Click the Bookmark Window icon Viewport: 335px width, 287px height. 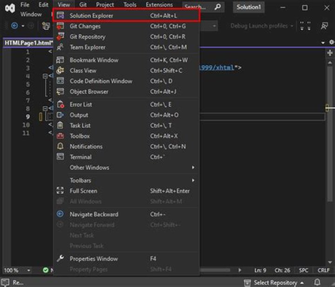coord(60,60)
